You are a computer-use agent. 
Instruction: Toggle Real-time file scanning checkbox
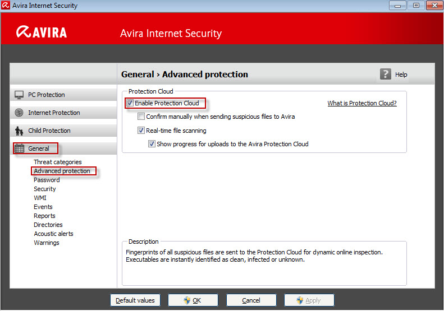coord(141,131)
